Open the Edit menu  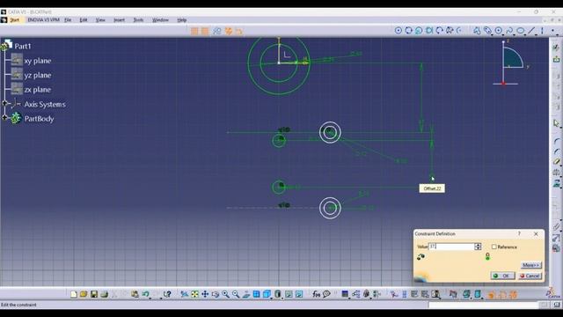84,19
